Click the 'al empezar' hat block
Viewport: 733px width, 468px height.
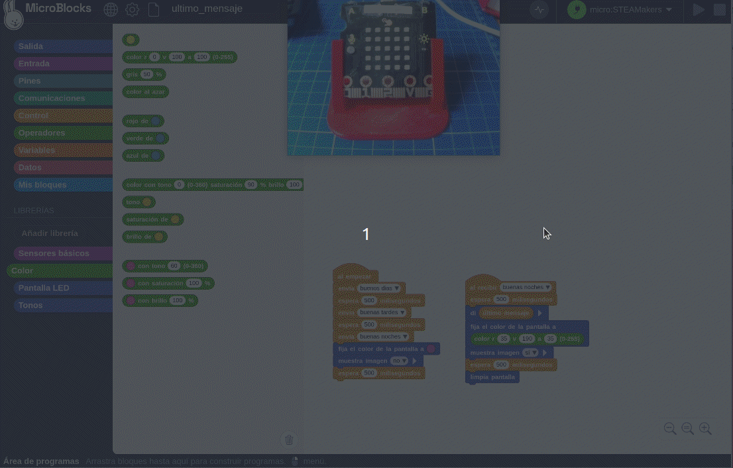click(x=355, y=275)
